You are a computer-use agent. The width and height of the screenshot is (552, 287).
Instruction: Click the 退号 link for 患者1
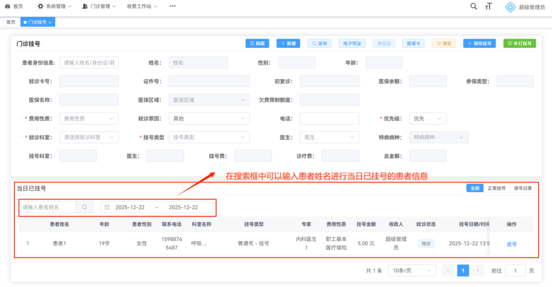pyautogui.click(x=511, y=244)
